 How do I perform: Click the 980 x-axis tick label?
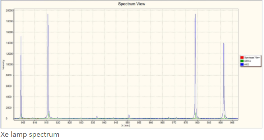[197, 122]
